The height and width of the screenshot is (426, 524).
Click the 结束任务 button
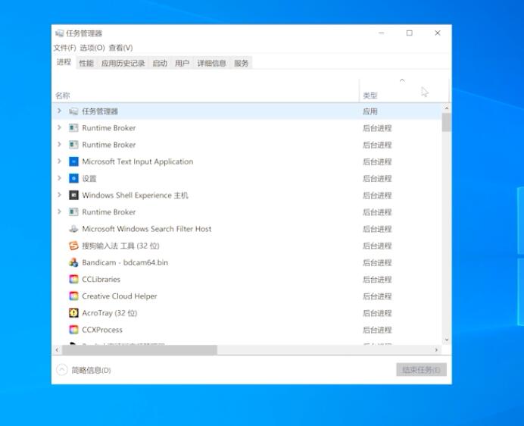tap(422, 370)
